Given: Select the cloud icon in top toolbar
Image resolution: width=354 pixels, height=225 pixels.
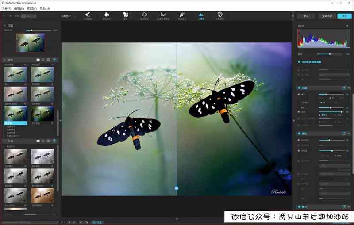Looking at the screenshot, I should coord(144,15).
